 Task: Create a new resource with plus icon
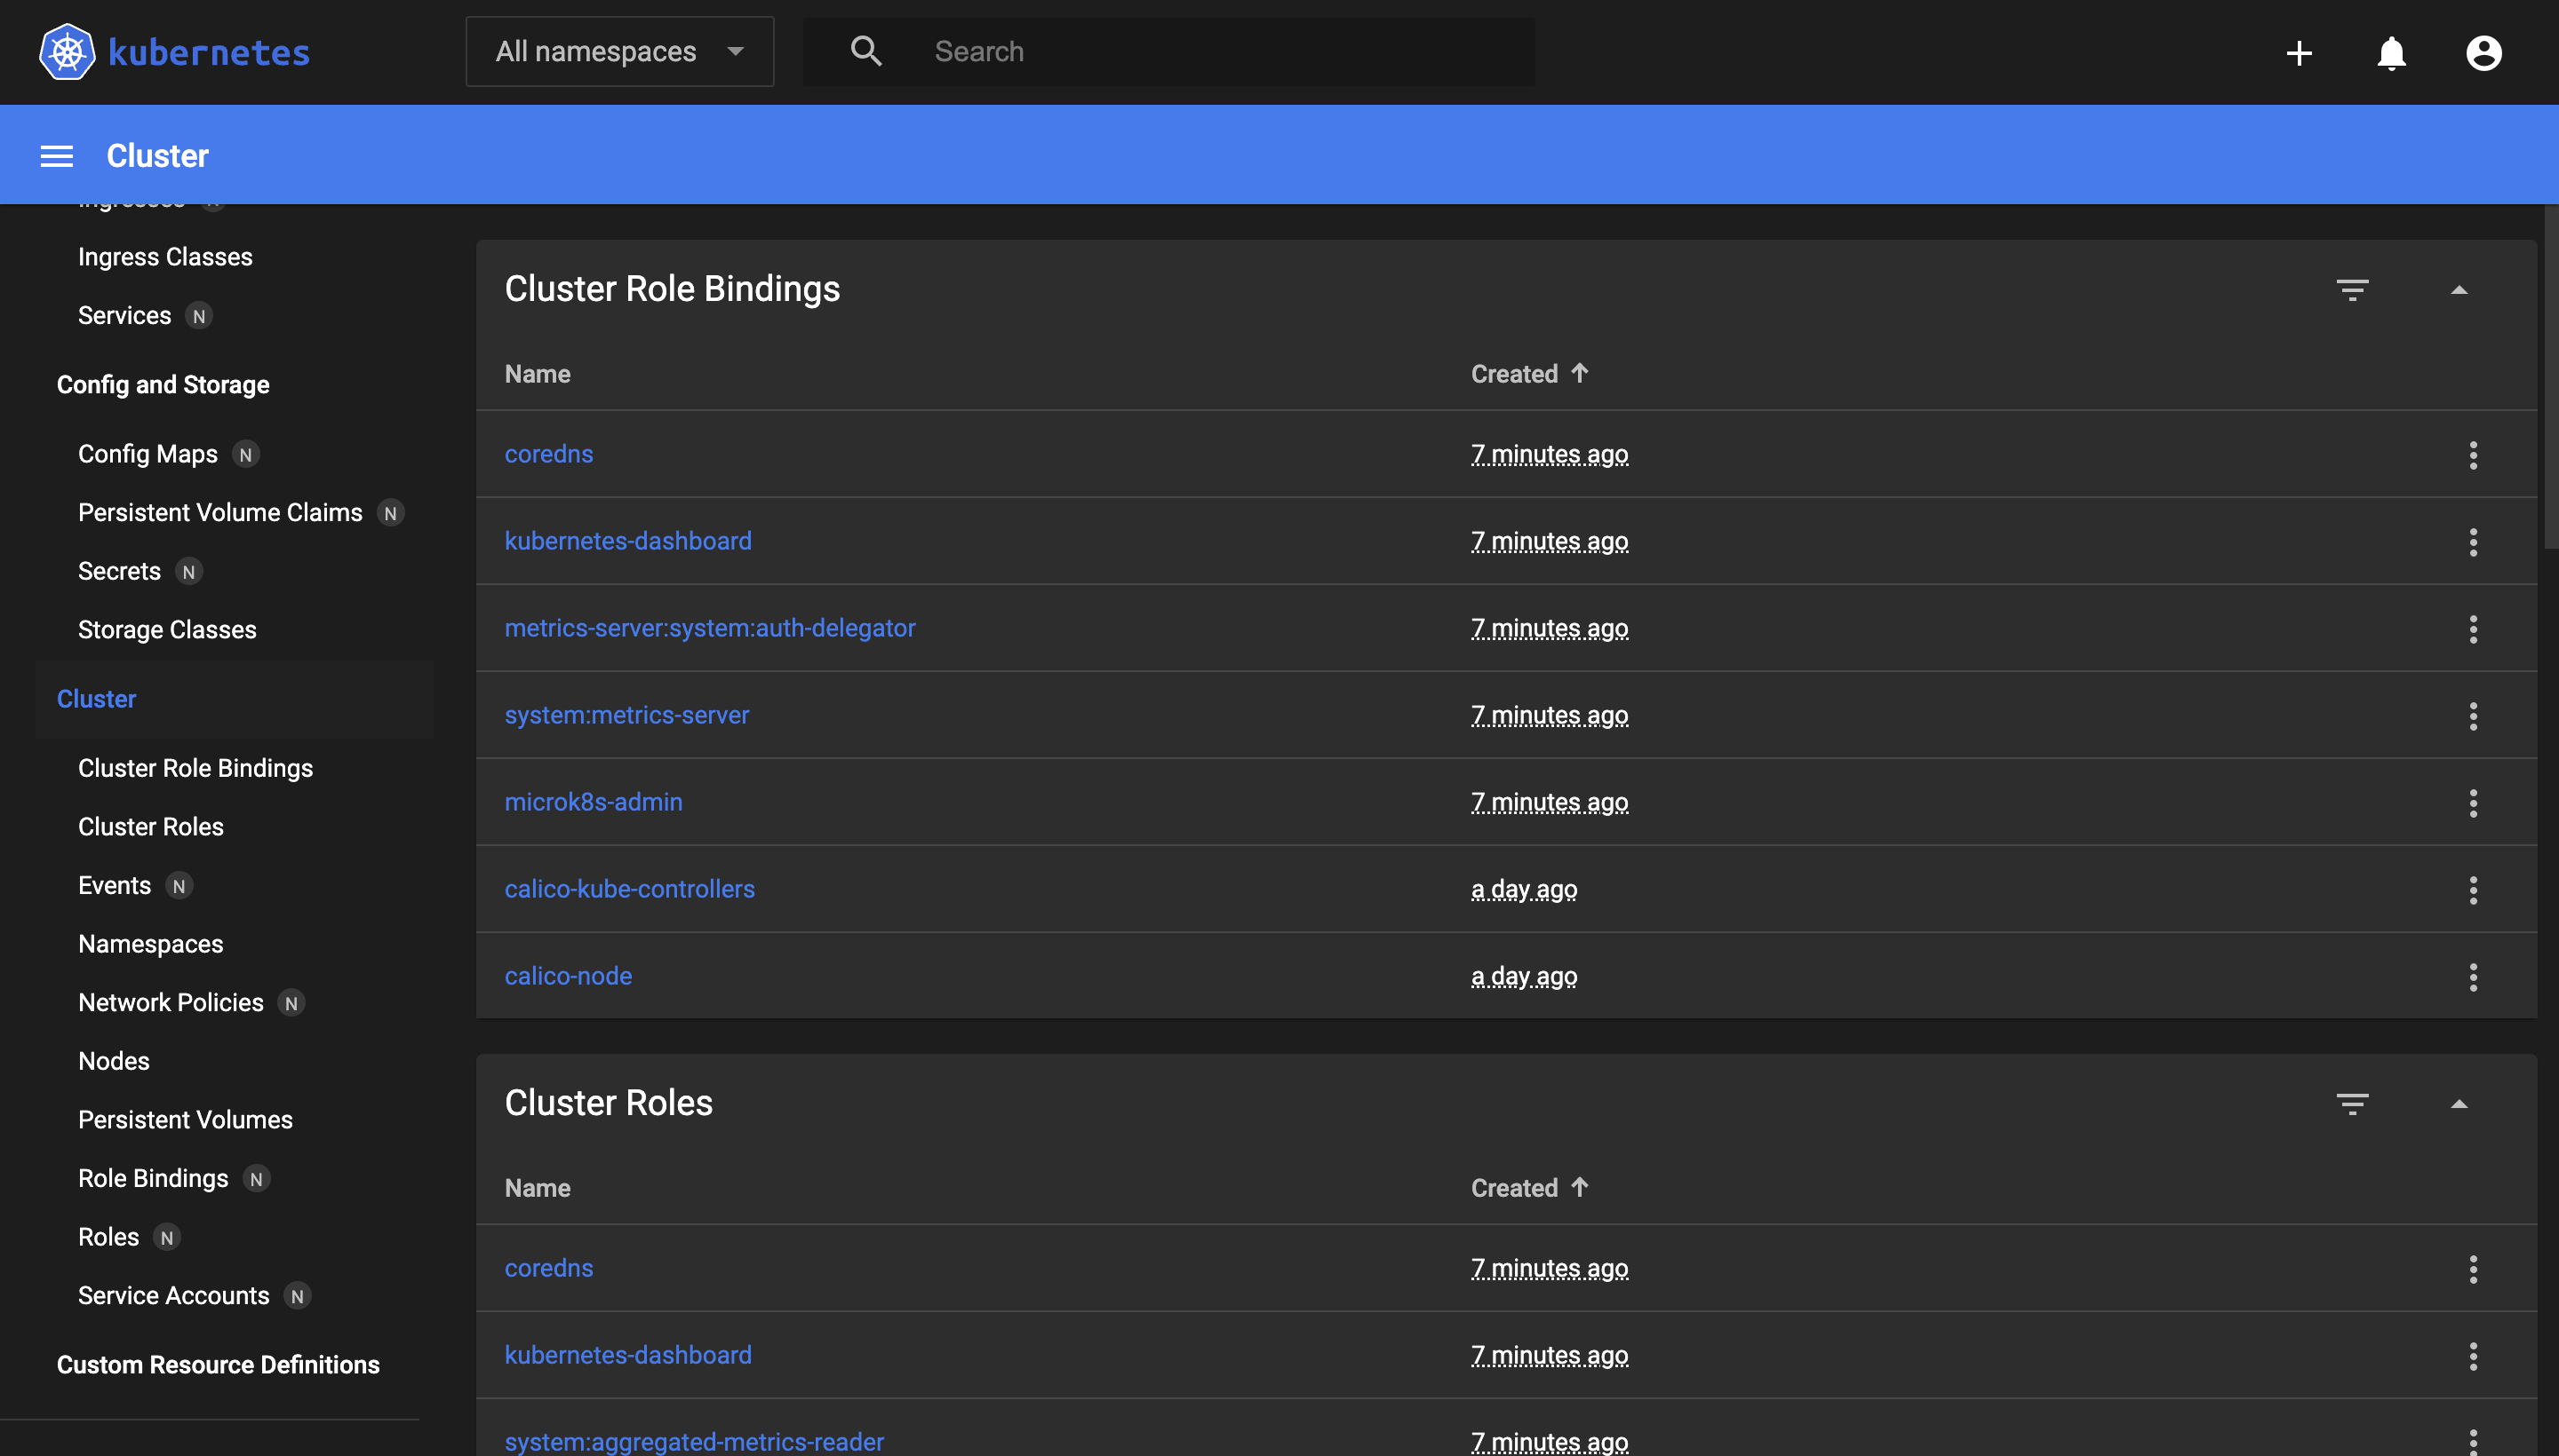2299,53
